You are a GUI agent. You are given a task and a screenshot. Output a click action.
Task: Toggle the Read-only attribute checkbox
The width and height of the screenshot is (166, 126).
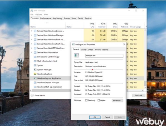tap(86, 100)
